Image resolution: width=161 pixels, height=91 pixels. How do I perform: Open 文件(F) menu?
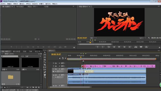point(3,4)
